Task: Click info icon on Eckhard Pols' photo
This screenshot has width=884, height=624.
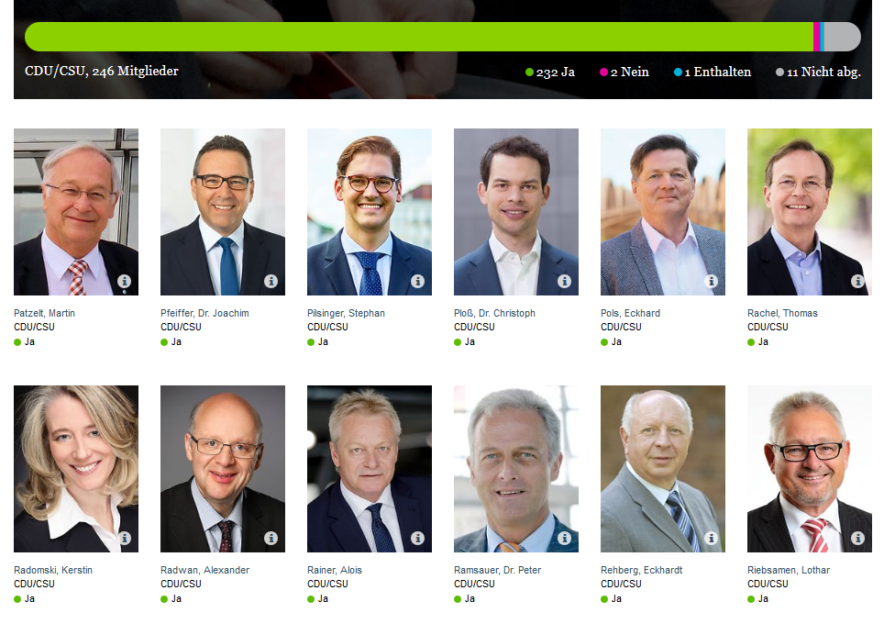Action: [x=711, y=281]
